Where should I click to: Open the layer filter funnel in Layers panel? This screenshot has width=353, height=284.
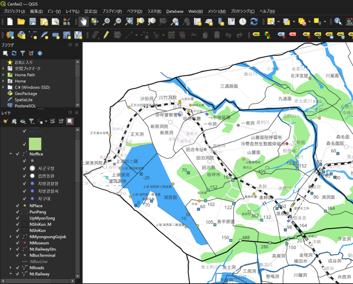tap(31, 121)
